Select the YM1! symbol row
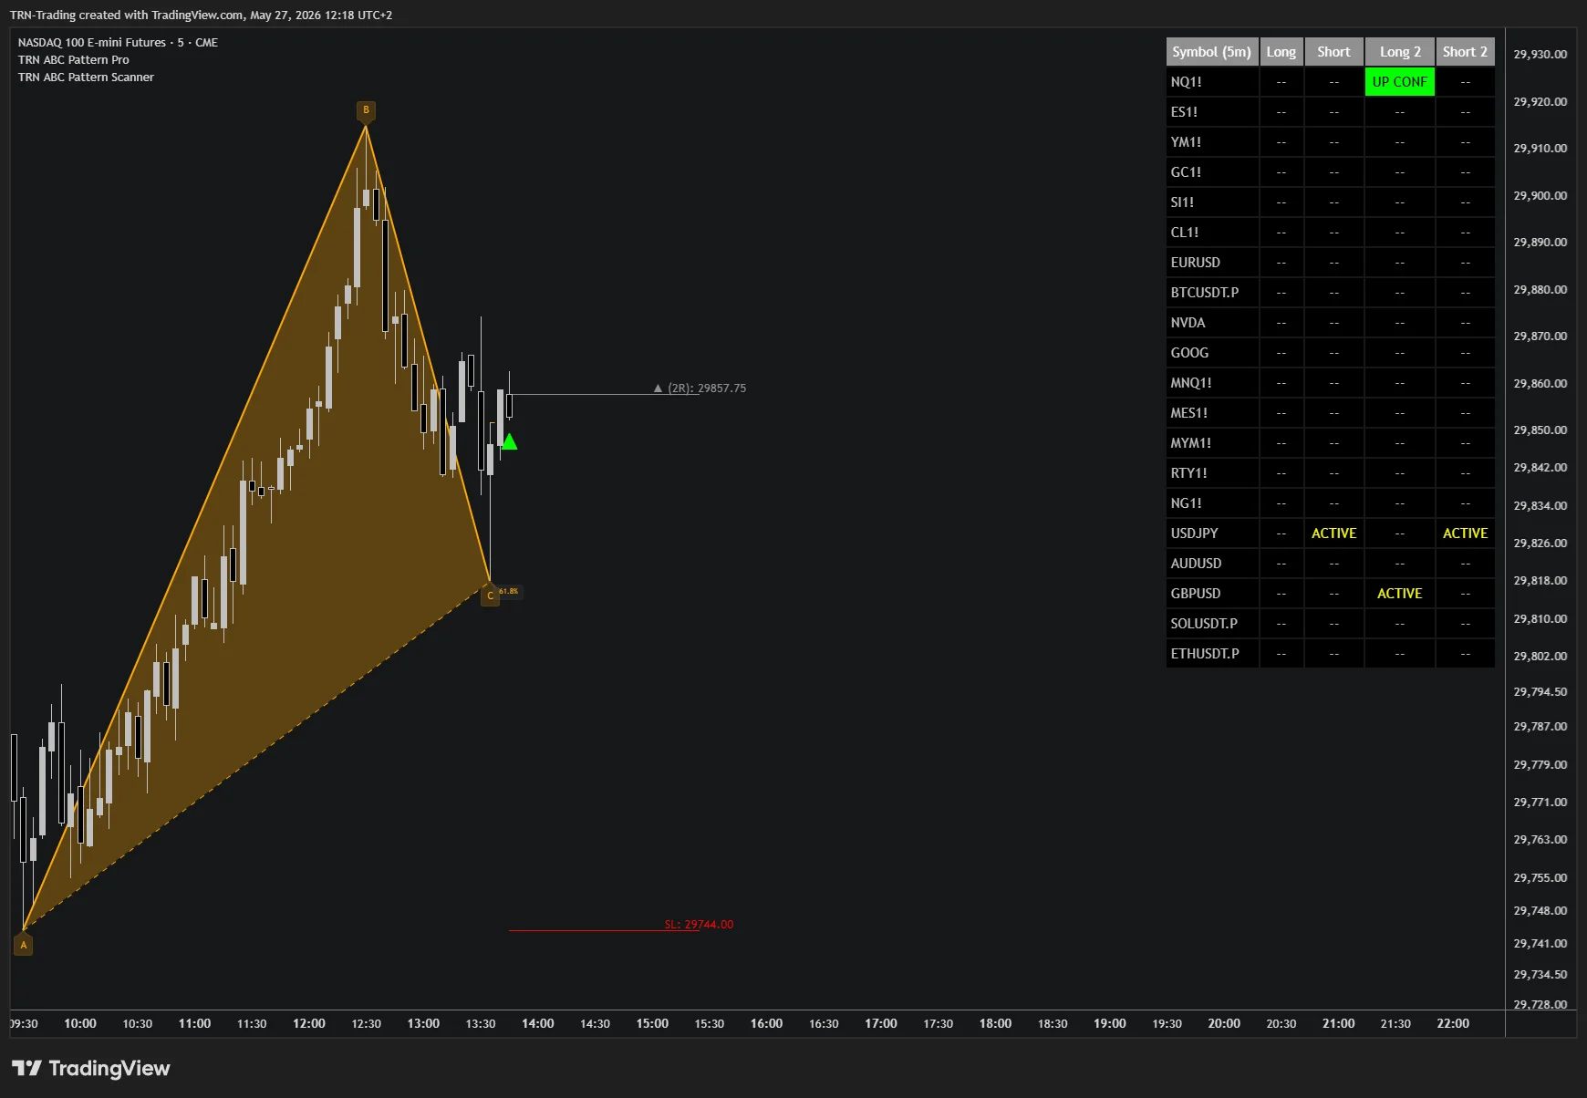The image size is (1587, 1098). tap(1330, 142)
